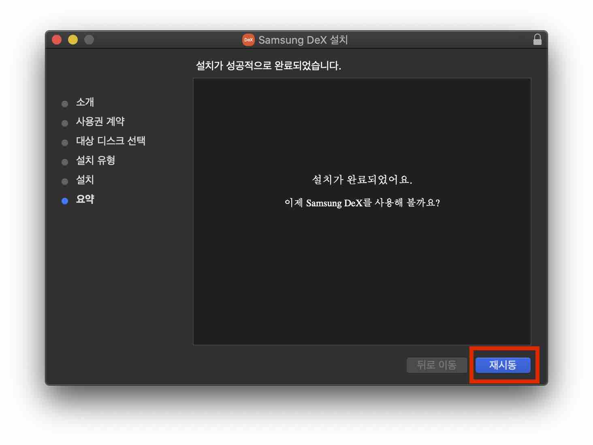Screen dimensions: 593x445
Task: Select the 사용권 계약 step
Action: [x=100, y=121]
